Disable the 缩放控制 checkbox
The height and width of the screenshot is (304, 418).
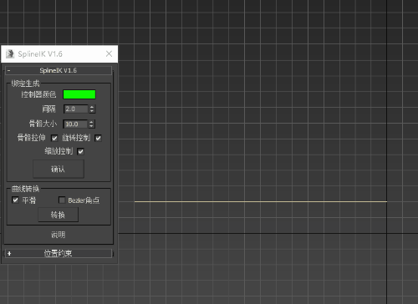[80, 152]
